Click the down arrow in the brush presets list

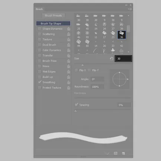[128, 52]
